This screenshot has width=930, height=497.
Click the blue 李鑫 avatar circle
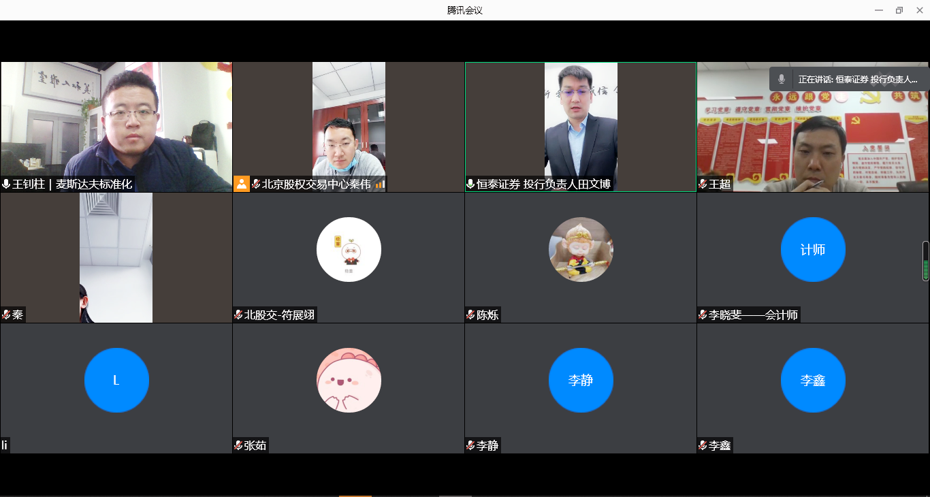pos(813,381)
